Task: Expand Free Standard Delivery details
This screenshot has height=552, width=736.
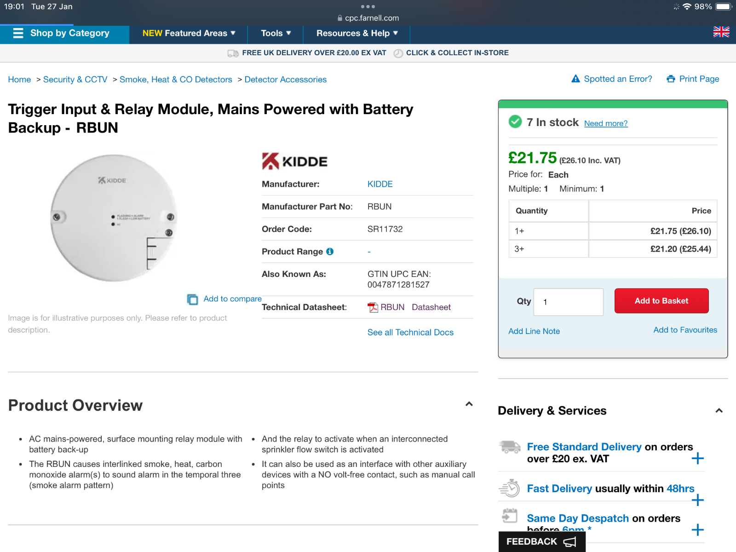Action: click(697, 458)
